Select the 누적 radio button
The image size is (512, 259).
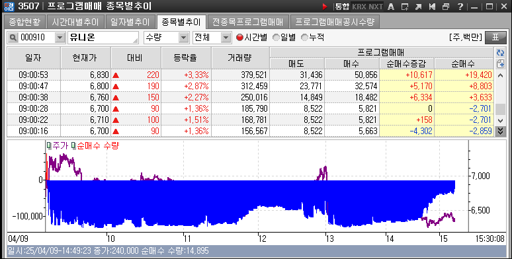click(x=305, y=38)
